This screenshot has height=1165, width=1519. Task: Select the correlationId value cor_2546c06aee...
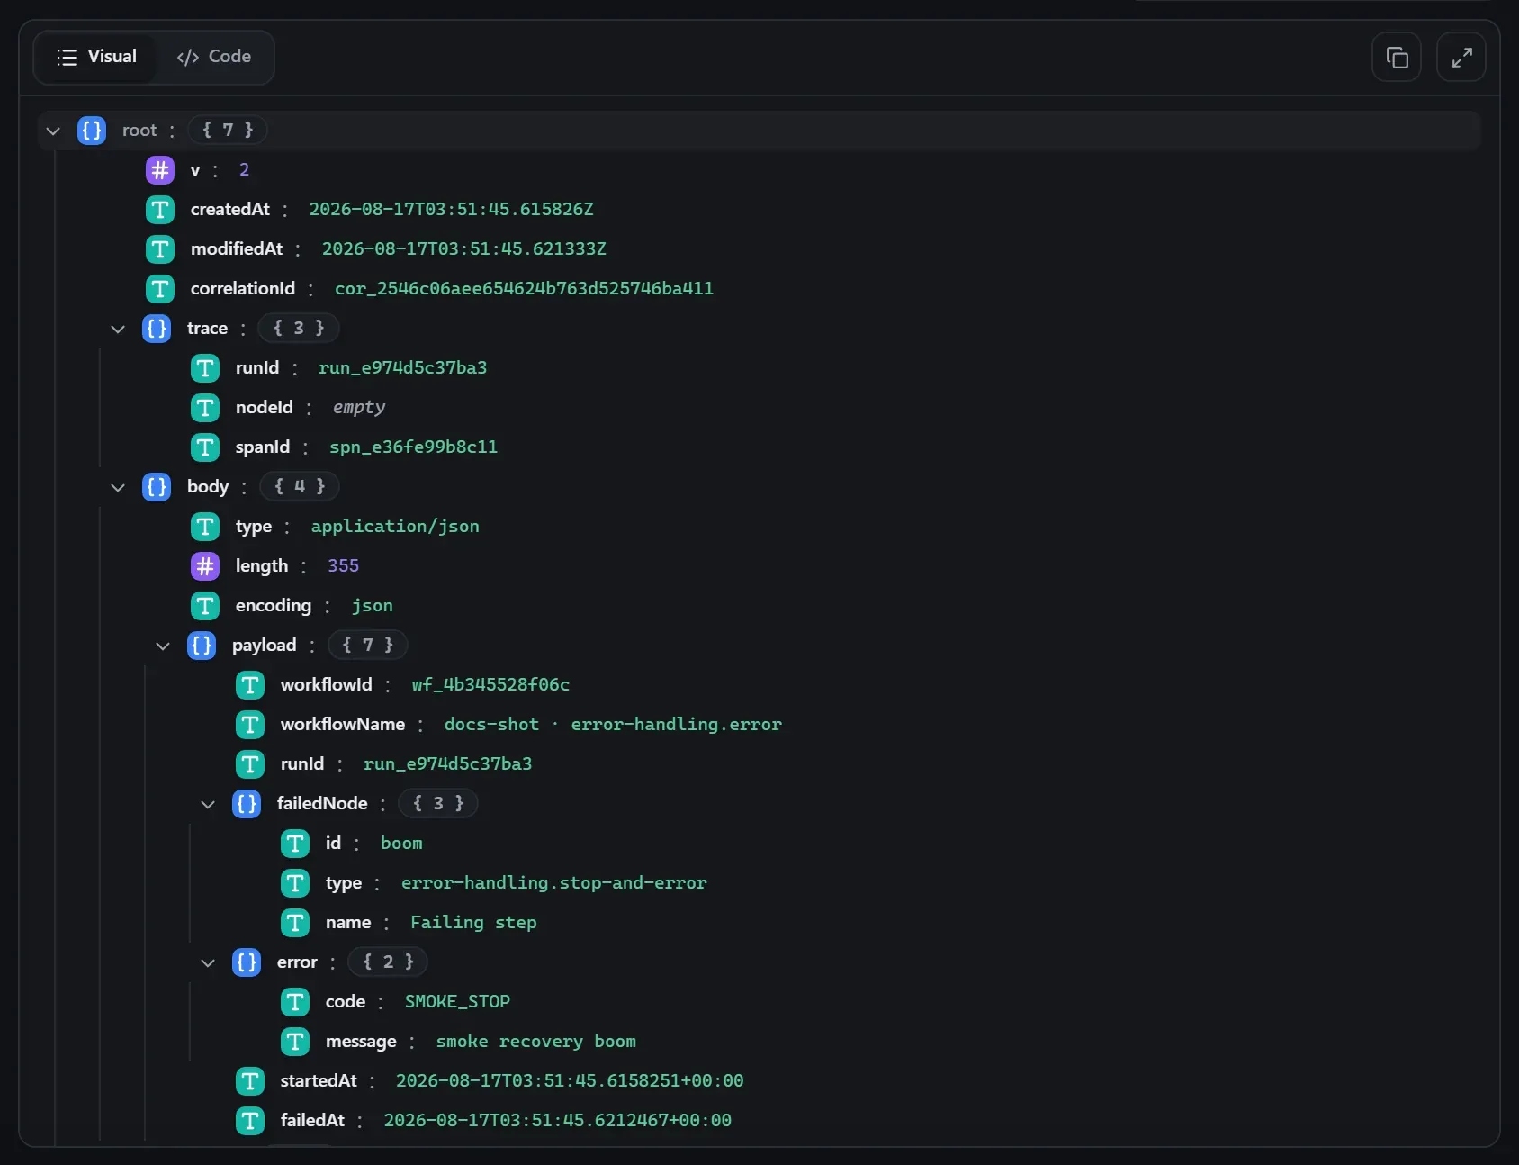(524, 289)
